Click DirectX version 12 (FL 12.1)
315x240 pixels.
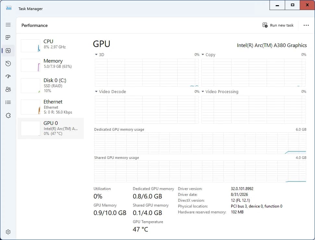(240, 200)
